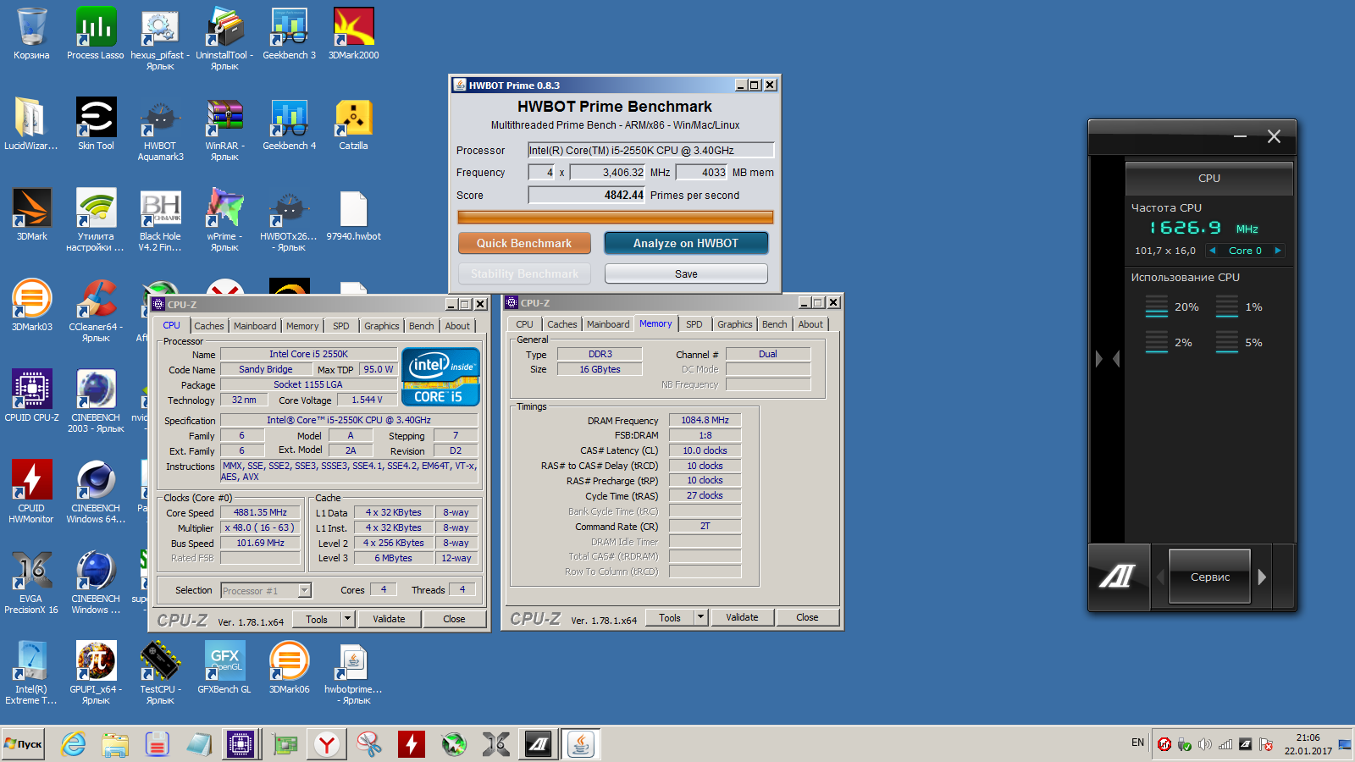Click the Java HWBOT Prime taskbar button
The width and height of the screenshot is (1355, 762).
tap(581, 744)
